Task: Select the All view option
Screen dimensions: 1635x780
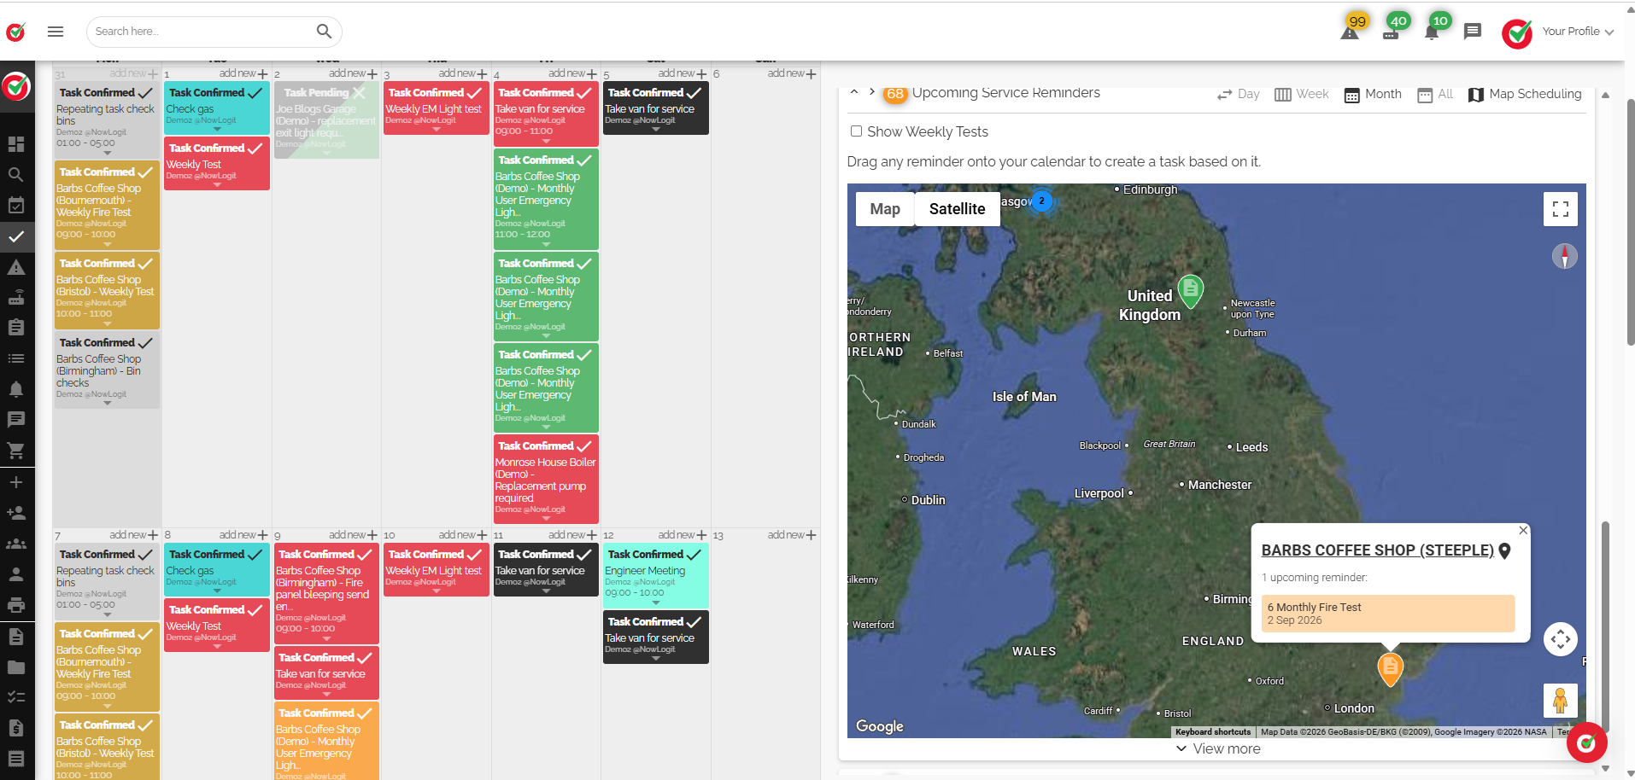Action: coord(1435,94)
